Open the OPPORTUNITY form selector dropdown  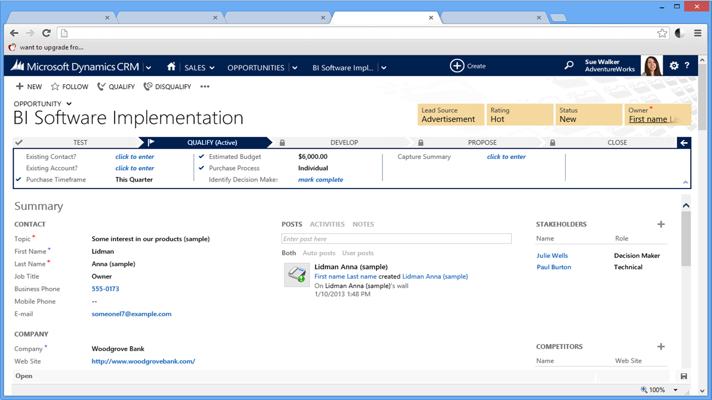click(69, 104)
